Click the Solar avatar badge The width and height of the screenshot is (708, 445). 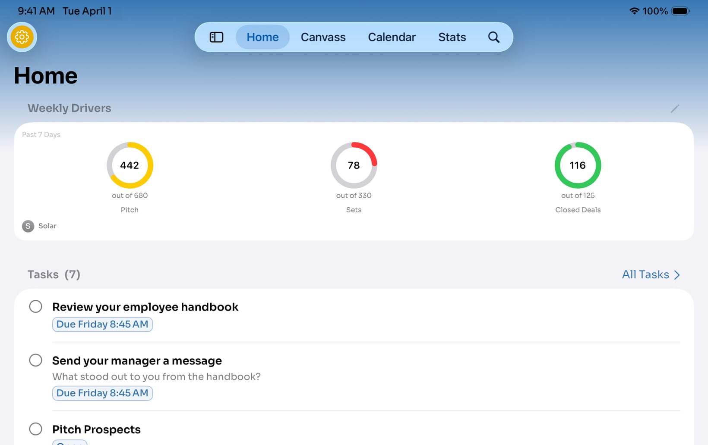pyautogui.click(x=28, y=226)
